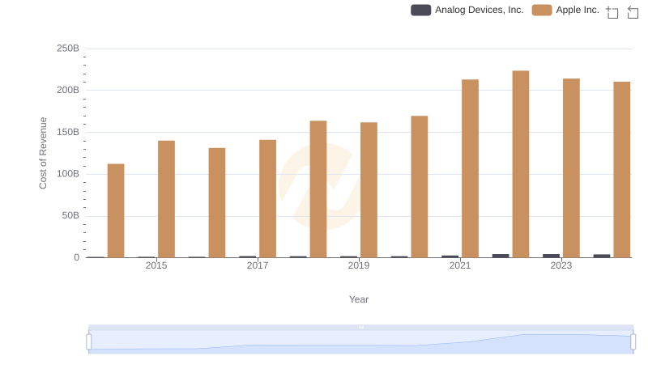Click the Apple bar for 2016

click(217, 202)
